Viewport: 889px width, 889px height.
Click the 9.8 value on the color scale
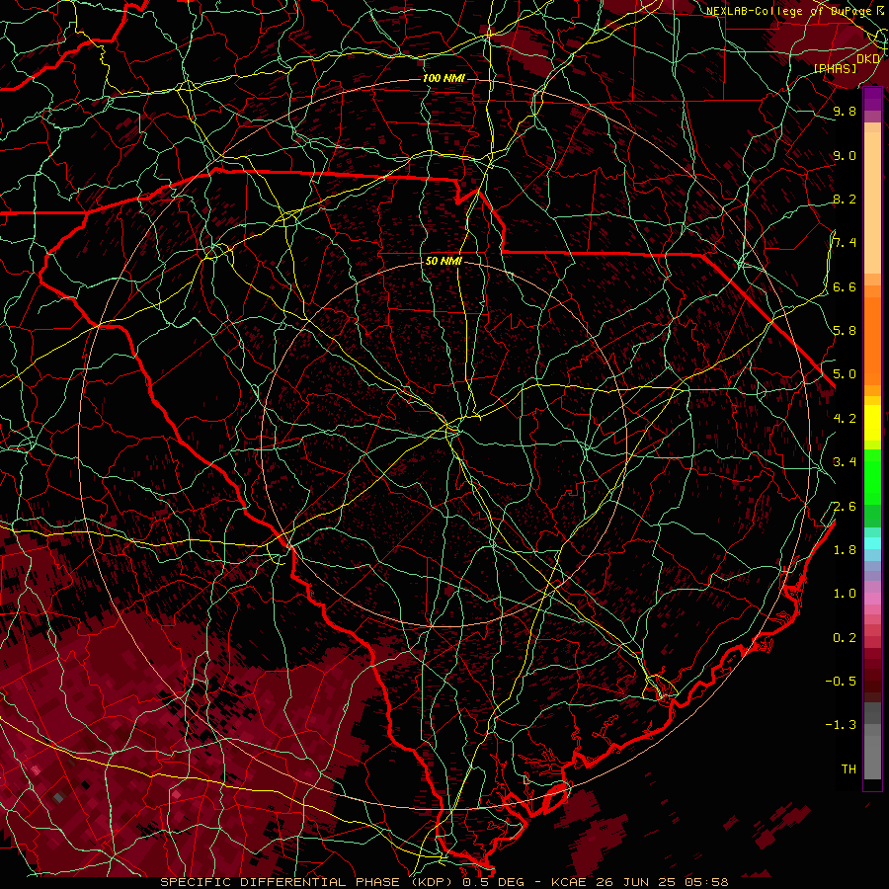click(x=845, y=111)
